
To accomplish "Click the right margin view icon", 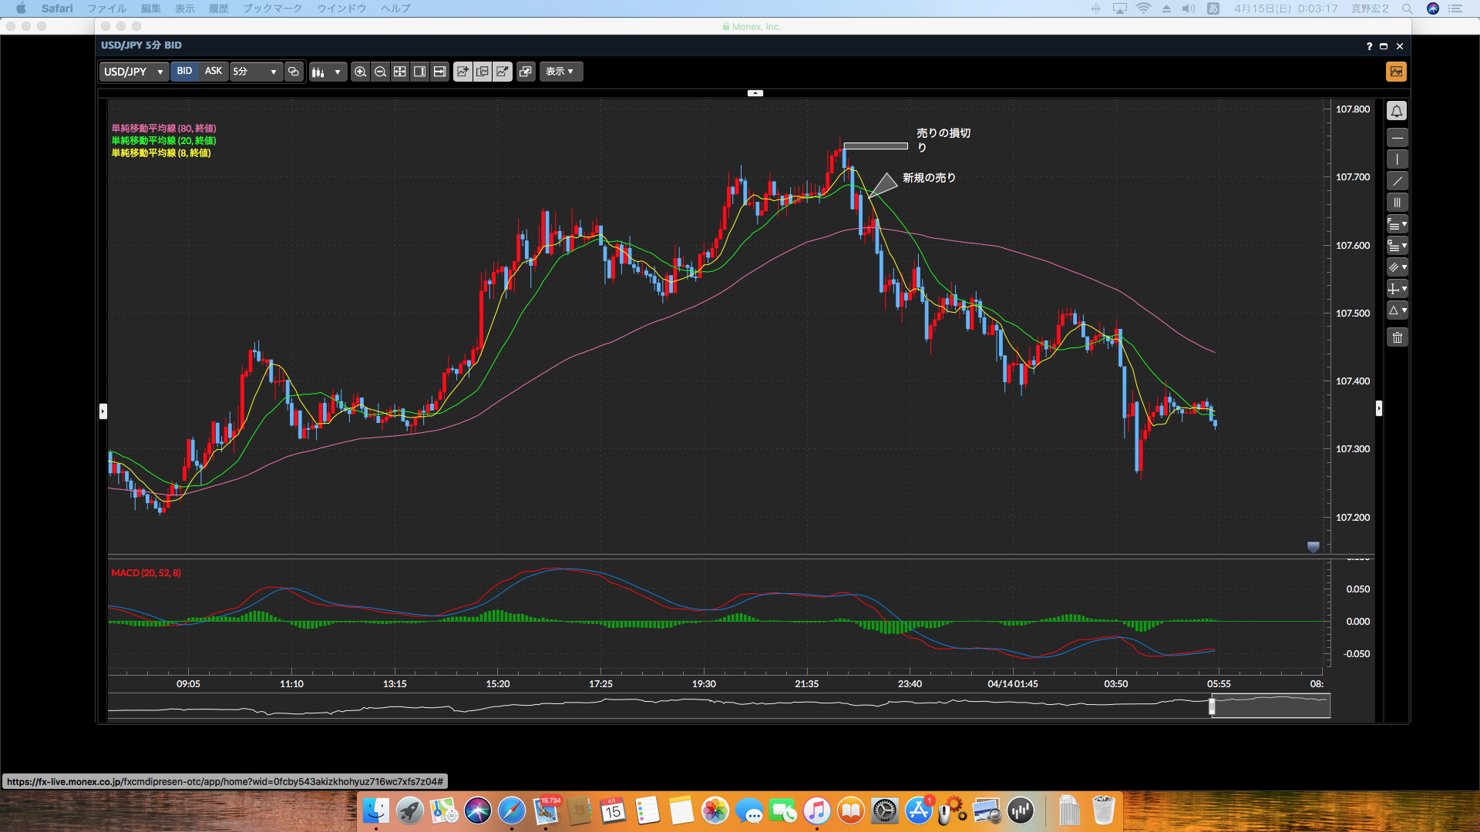I will (x=420, y=72).
